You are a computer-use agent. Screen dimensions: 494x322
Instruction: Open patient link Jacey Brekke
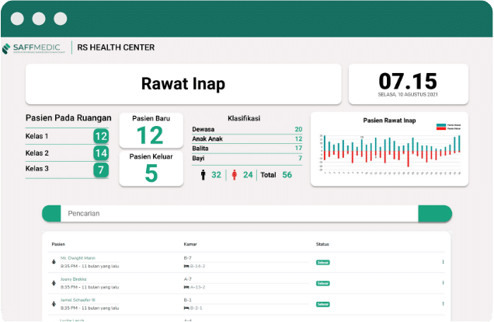[73, 278]
